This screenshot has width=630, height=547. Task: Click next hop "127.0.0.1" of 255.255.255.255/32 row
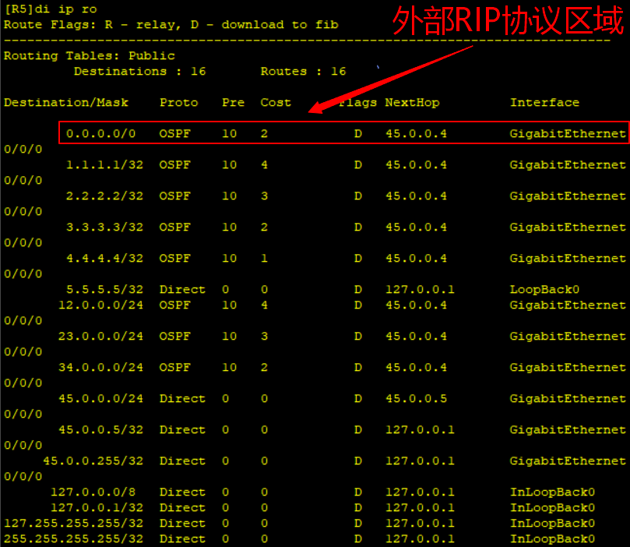click(420, 539)
